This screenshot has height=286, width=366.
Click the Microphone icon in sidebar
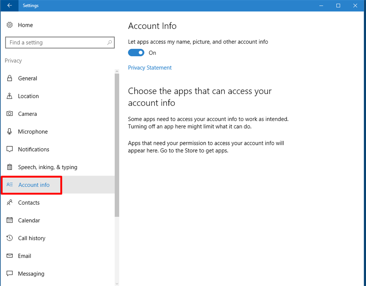coord(10,131)
